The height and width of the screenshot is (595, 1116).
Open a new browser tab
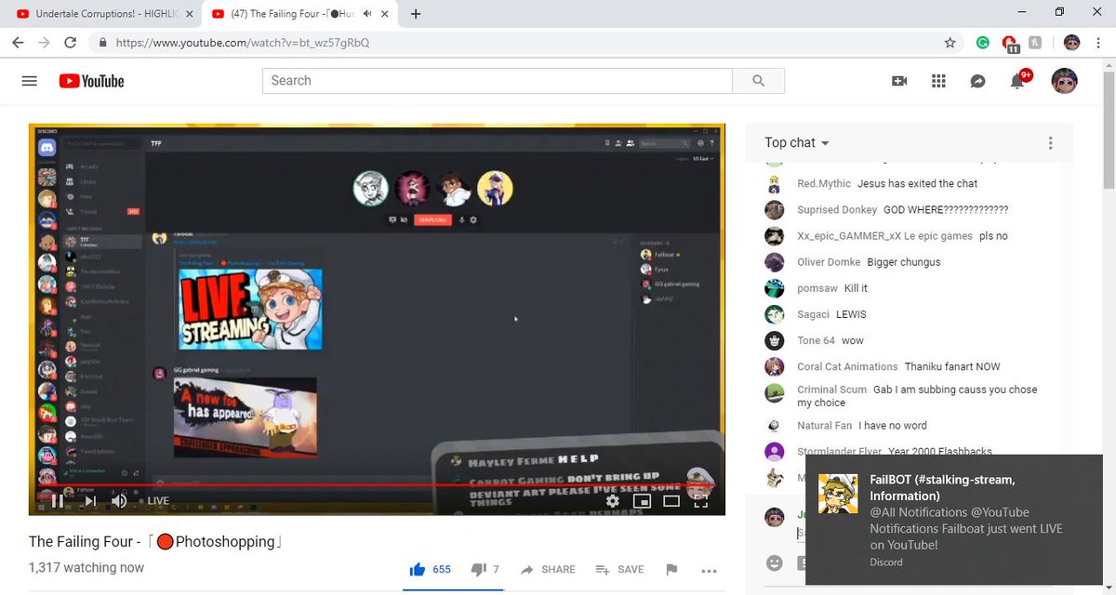416,14
